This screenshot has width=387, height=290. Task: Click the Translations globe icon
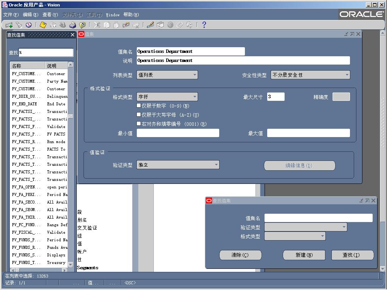pyautogui.click(x=170, y=25)
